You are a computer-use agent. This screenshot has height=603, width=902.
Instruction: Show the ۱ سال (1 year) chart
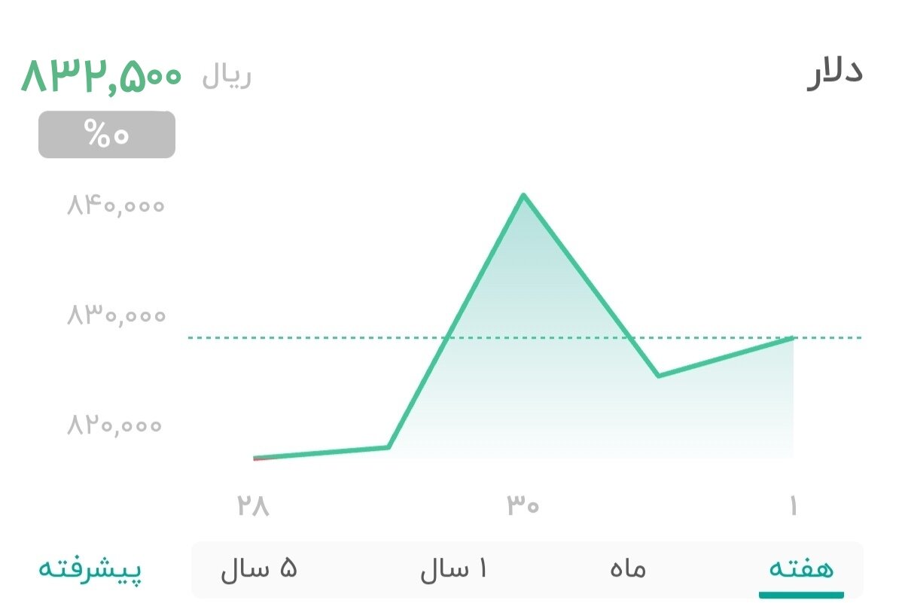point(453,568)
